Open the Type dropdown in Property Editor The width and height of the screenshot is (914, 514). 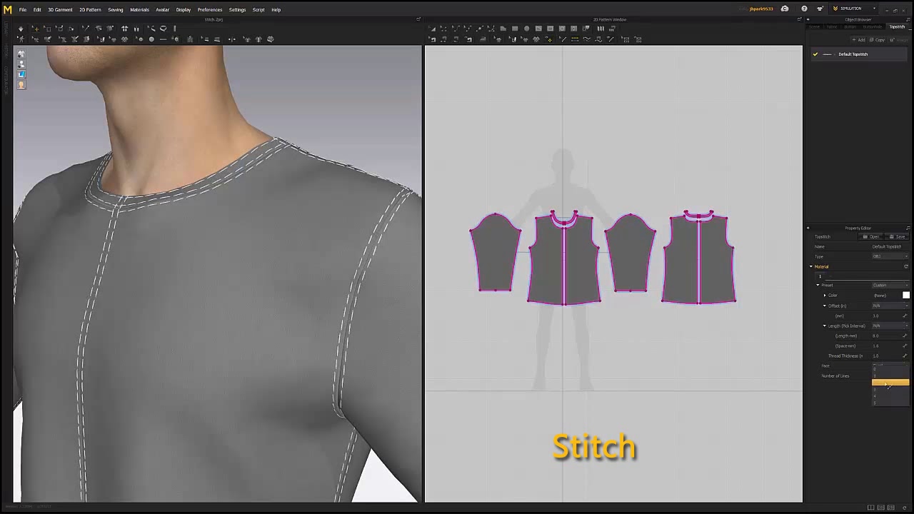coord(890,256)
